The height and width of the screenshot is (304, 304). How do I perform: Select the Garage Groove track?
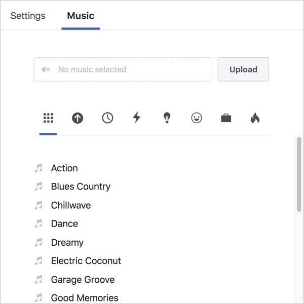83,280
